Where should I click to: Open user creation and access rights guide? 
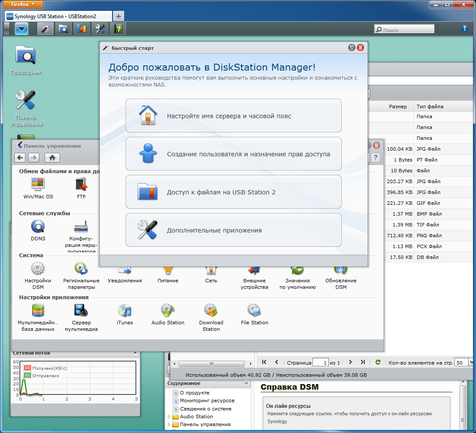(x=233, y=154)
